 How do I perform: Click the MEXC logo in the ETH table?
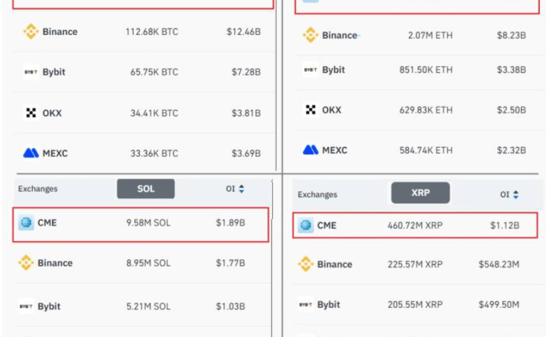point(310,150)
